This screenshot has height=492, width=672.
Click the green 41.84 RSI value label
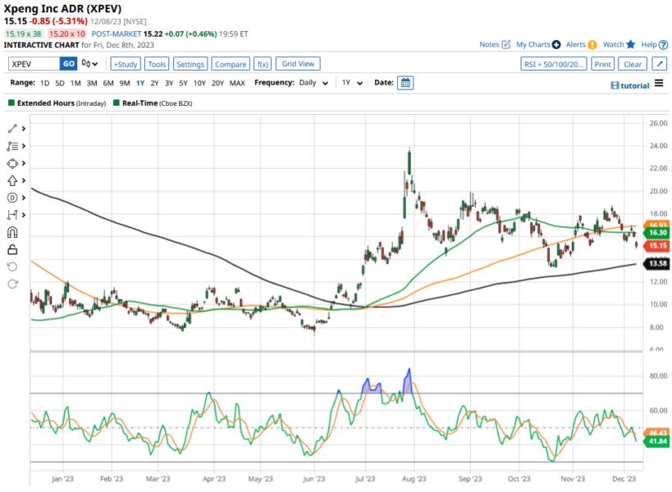tap(658, 441)
